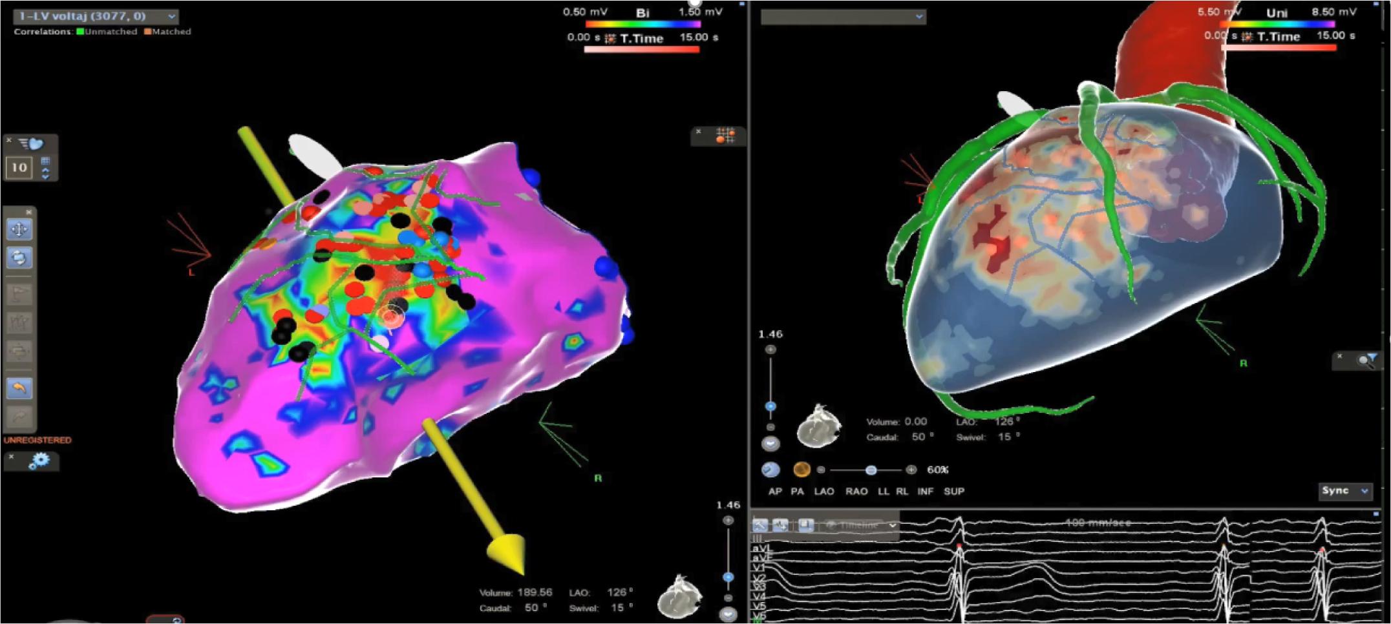Image resolution: width=1391 pixels, height=624 pixels.
Task: Switch to the LAO view
Action: (x=823, y=492)
